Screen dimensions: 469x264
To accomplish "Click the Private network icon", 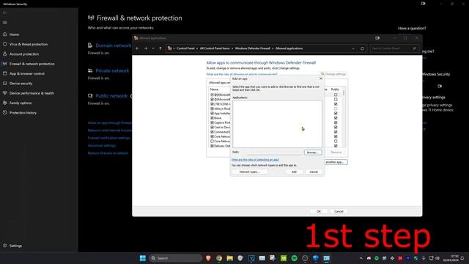I will point(90,70).
